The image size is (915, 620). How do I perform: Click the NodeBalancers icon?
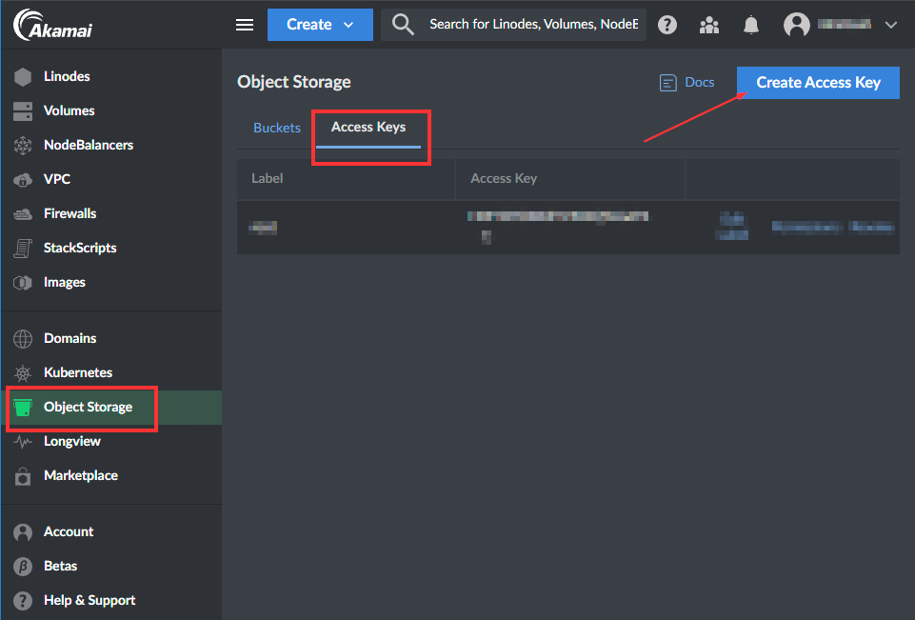click(23, 146)
